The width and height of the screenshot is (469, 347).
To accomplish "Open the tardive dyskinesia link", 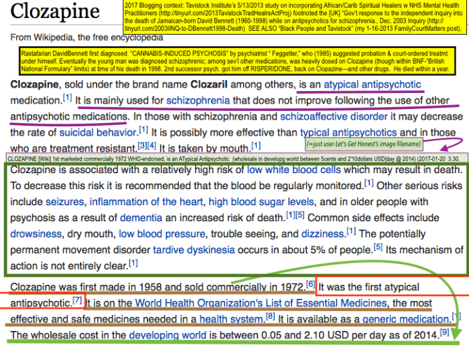I will click(194, 249).
